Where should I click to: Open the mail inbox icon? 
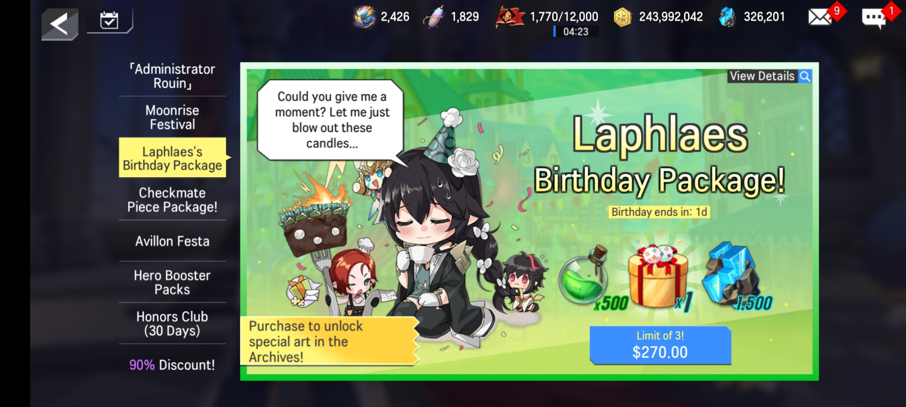point(819,17)
